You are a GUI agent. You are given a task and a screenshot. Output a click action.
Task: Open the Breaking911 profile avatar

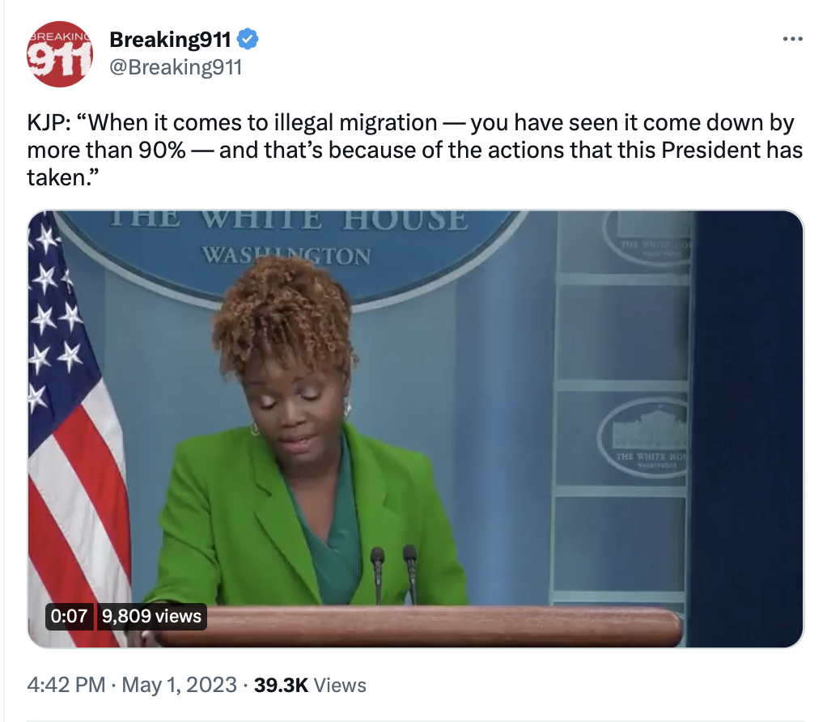click(x=60, y=53)
